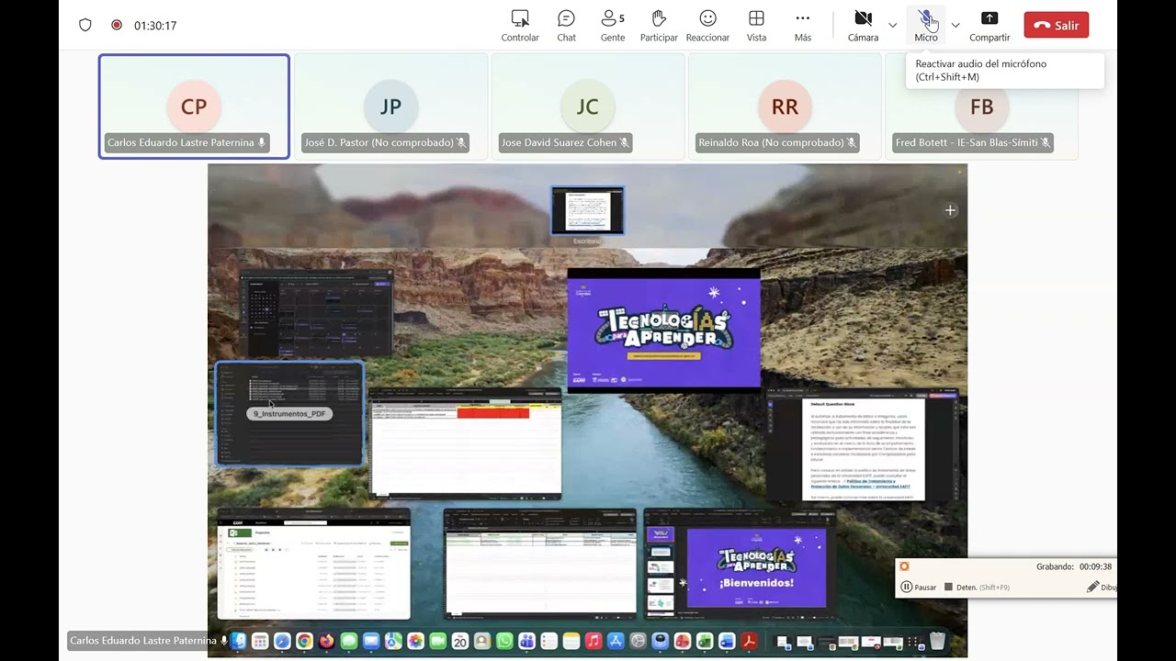This screenshot has width=1176, height=661.
Task: Turn on the Cámara
Action: click(863, 26)
